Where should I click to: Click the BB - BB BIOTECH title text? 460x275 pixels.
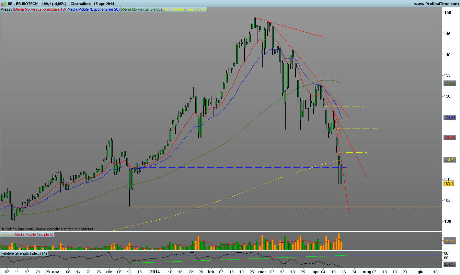coord(23,4)
